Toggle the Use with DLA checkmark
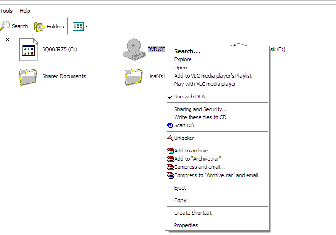This screenshot has height=235, width=336. (x=170, y=97)
